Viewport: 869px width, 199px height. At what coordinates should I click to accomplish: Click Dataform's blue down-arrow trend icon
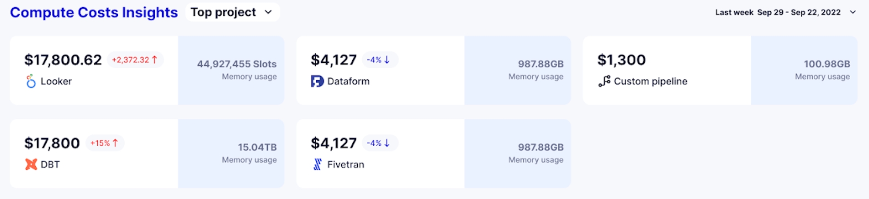click(x=387, y=60)
